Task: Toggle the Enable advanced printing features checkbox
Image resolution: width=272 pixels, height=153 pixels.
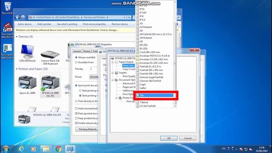Action: (76, 123)
